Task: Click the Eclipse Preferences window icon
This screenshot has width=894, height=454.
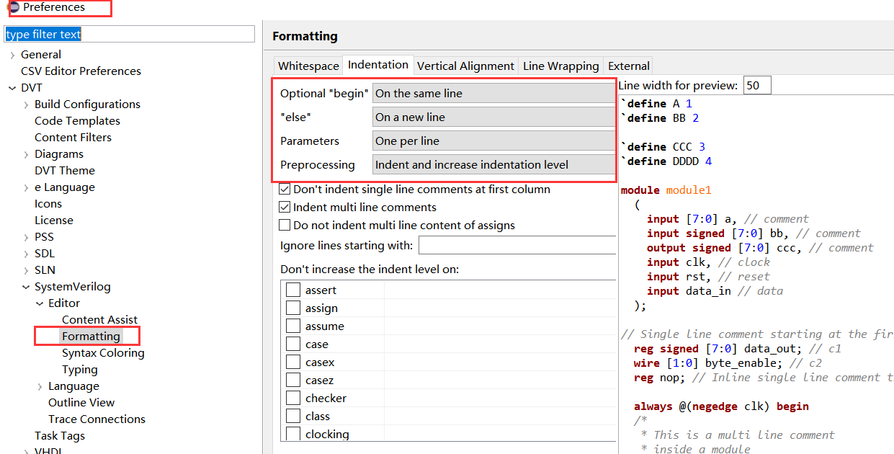Action: [x=13, y=7]
